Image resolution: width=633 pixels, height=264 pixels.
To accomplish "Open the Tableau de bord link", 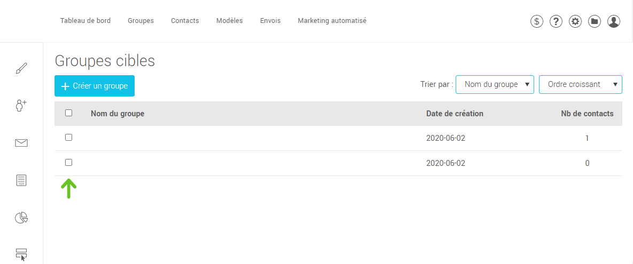I will pyautogui.click(x=85, y=21).
